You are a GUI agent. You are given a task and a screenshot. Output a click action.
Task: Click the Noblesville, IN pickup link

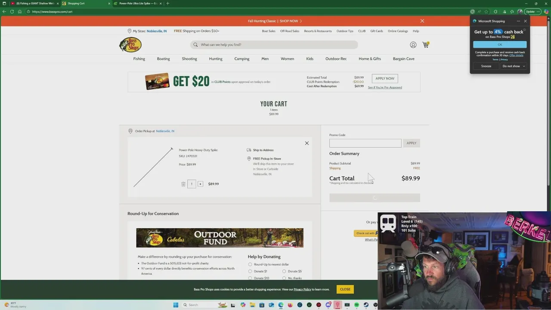click(165, 131)
